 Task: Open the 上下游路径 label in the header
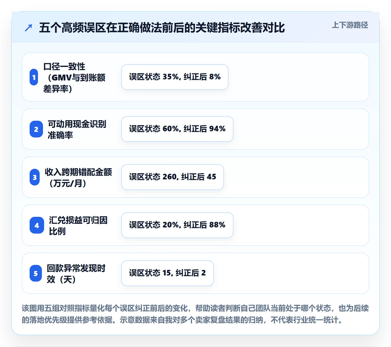coord(350,25)
